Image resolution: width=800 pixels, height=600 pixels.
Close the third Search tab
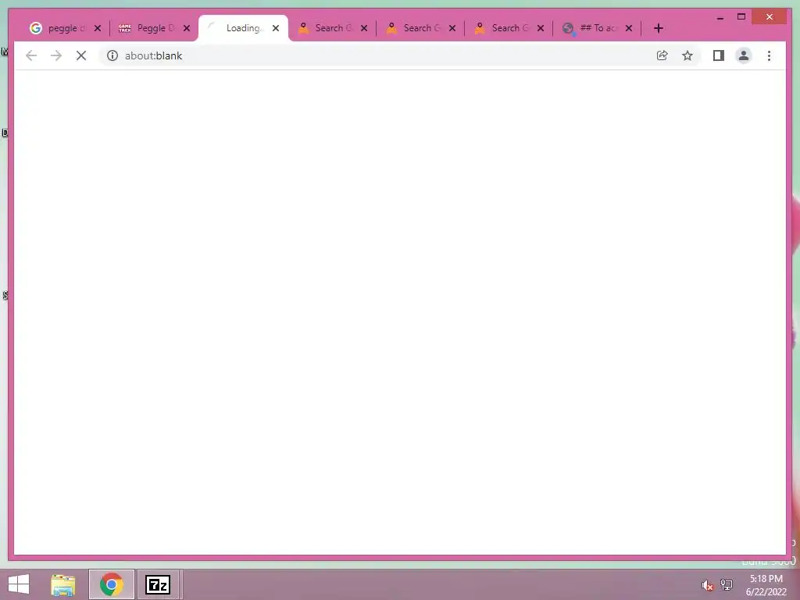point(541,28)
